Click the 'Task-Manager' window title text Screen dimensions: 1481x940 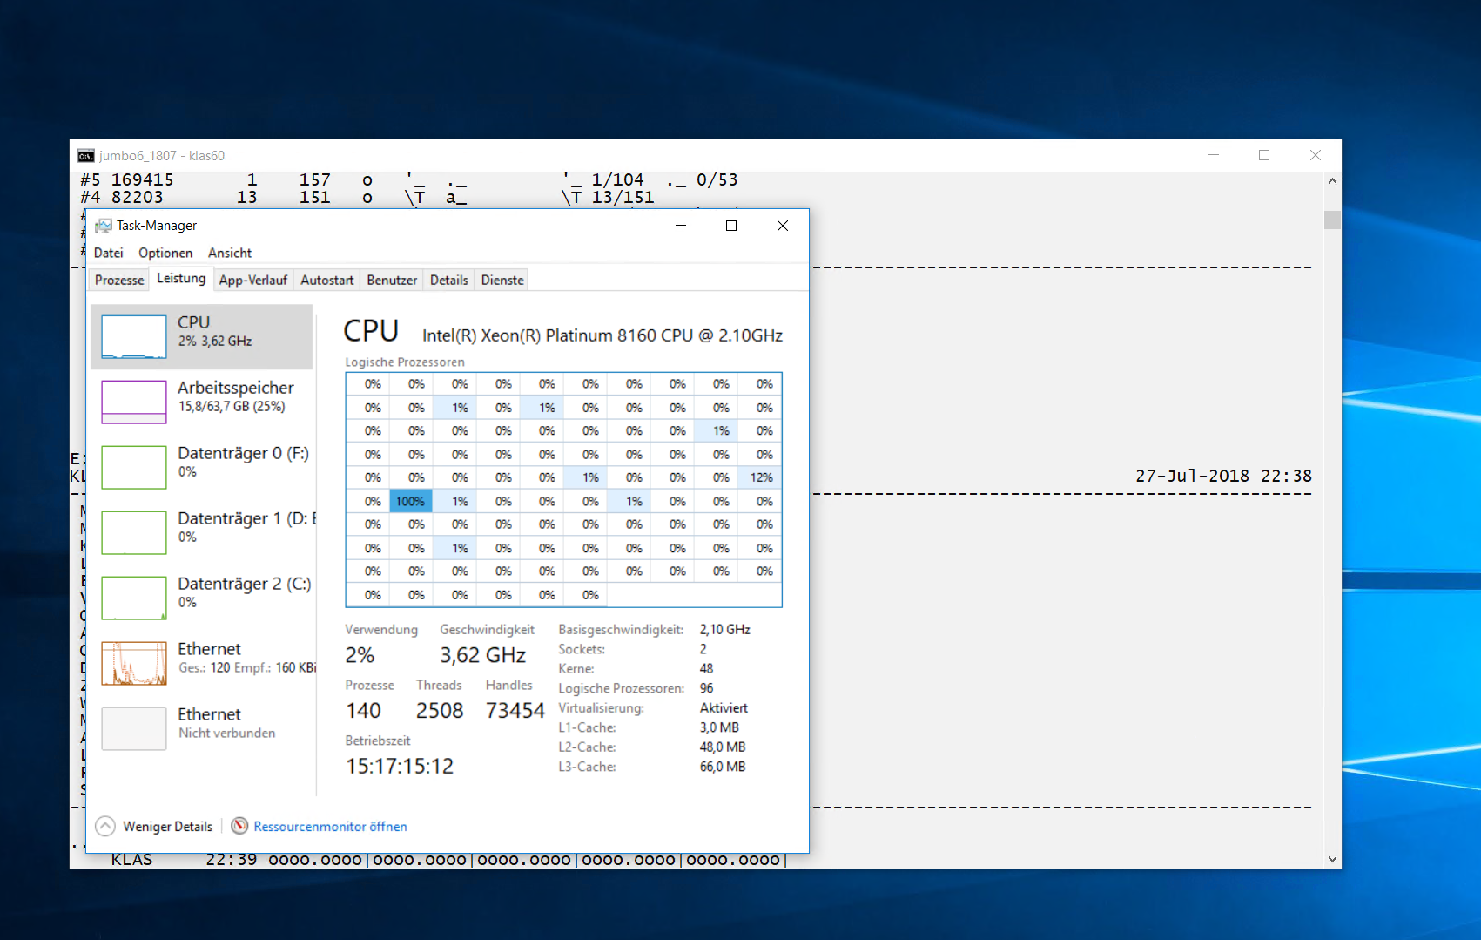coord(157,226)
